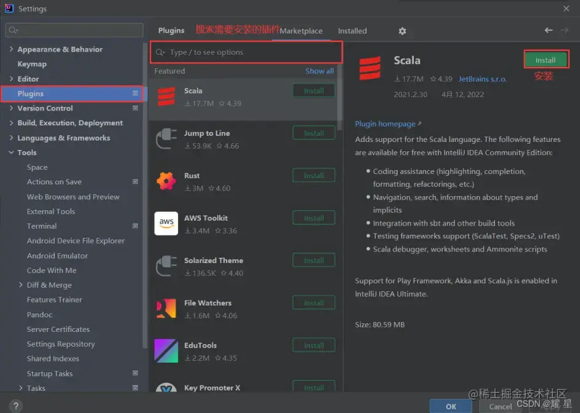Install the File Watchers plugin
Viewport: 580px width, 413px height.
(313, 302)
